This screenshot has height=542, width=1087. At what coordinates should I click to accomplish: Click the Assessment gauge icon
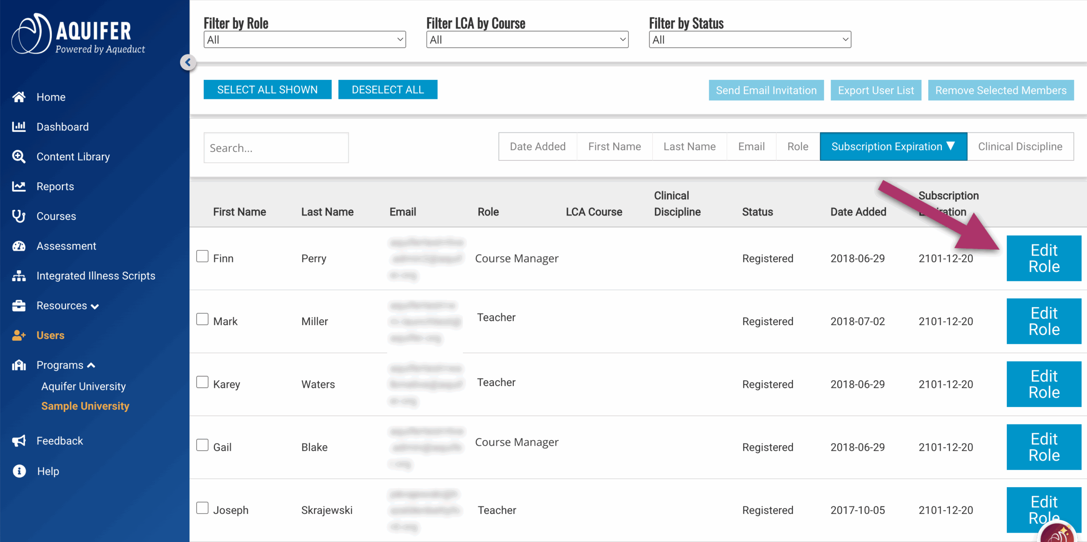pos(19,246)
